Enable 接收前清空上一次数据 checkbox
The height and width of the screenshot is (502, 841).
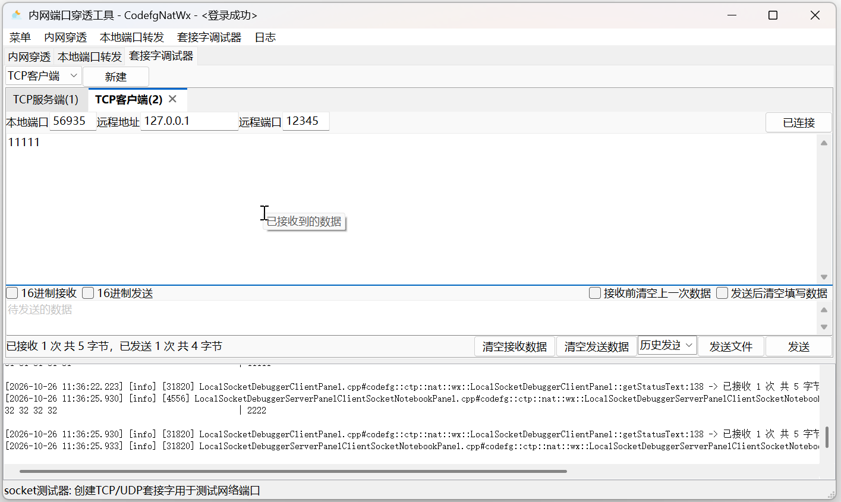click(594, 293)
